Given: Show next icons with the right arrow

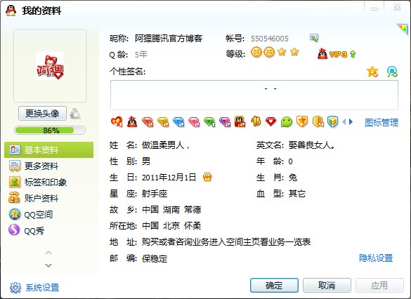Looking at the screenshot, I should click(351, 121).
